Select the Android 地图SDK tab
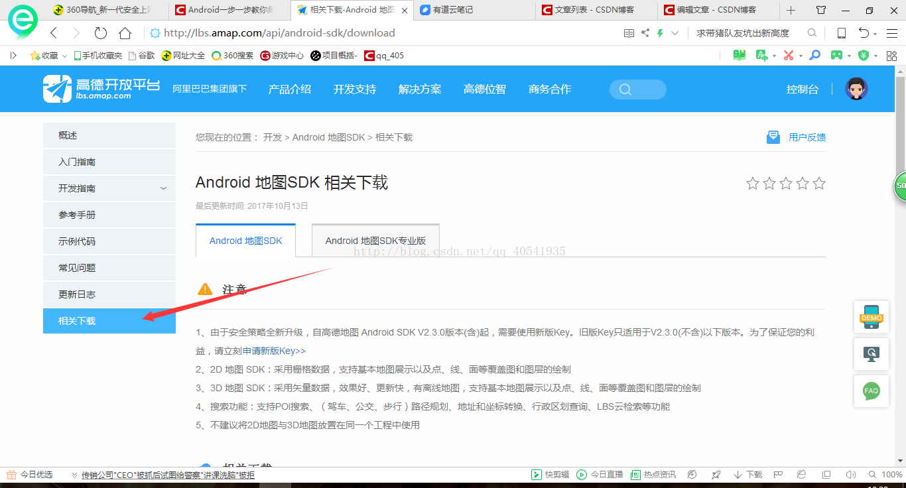This screenshot has width=906, height=488. [245, 241]
